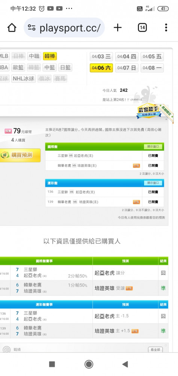Image resolution: width=178 pixels, height=376 pixels.
Task: Choose date 04/04 四
Action: [127, 57]
